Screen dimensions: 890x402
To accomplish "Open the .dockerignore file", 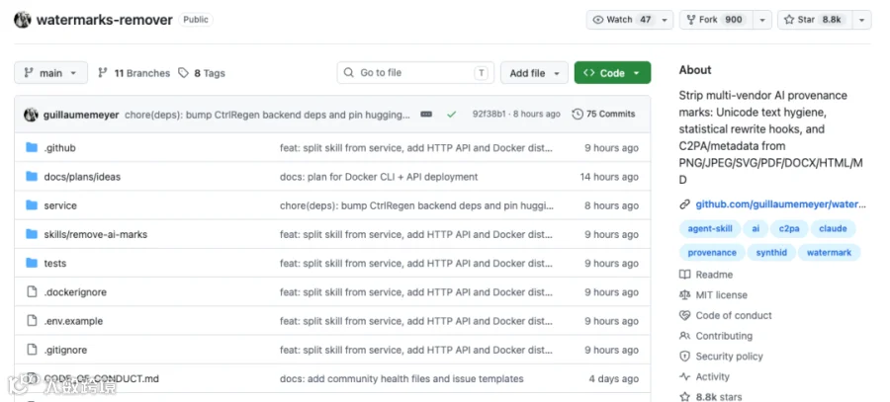I will (75, 292).
